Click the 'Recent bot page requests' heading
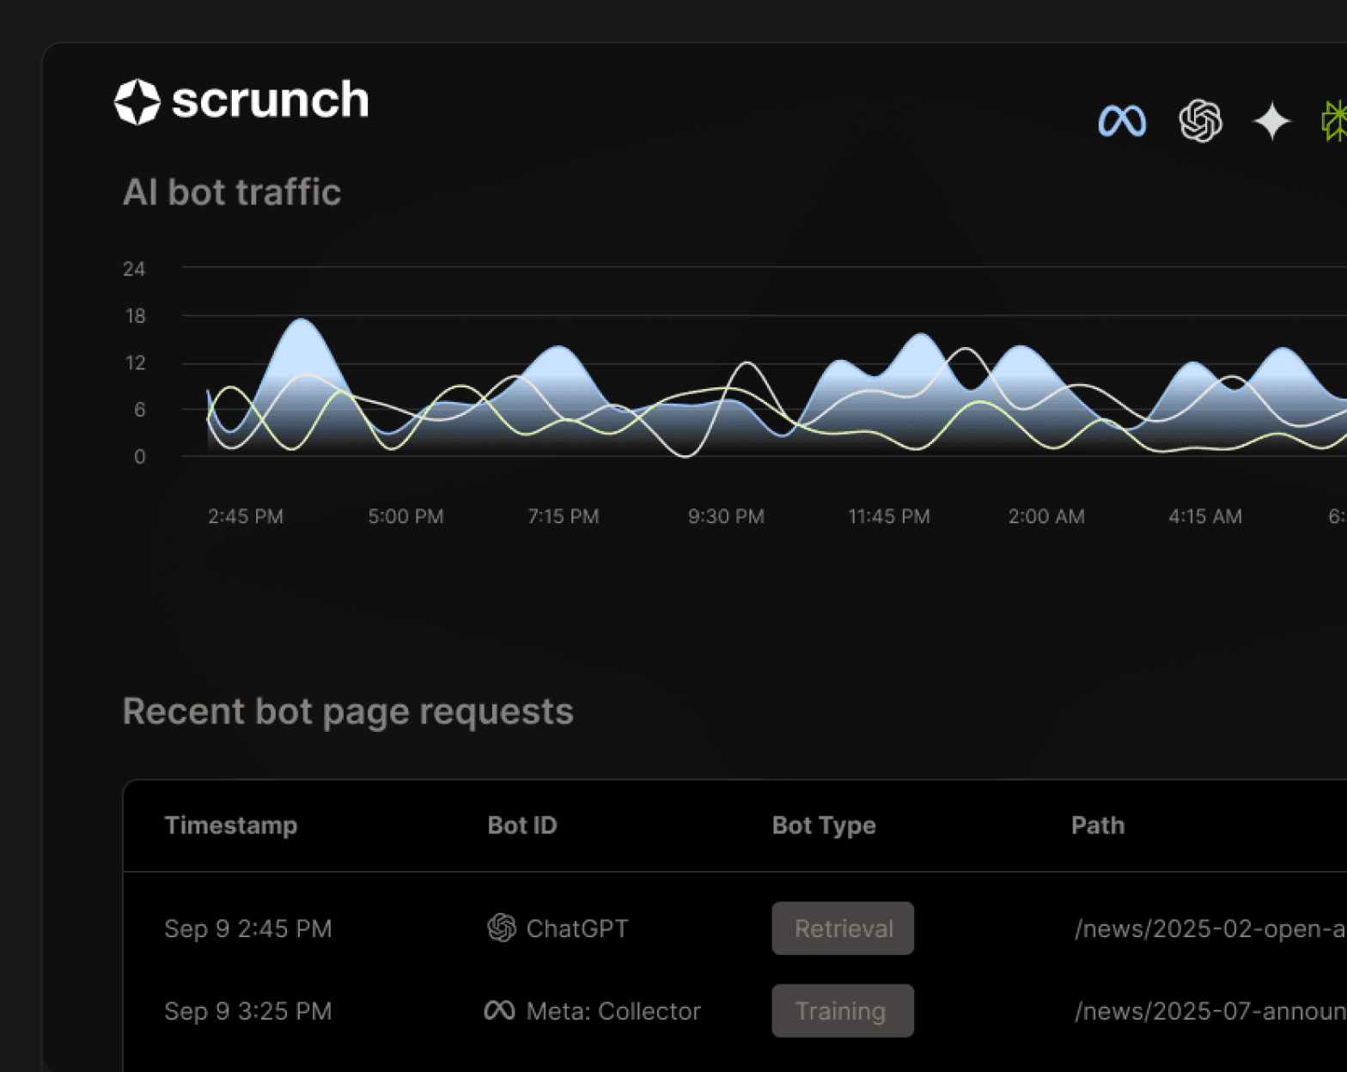Viewport: 1347px width, 1072px height. (x=348, y=712)
